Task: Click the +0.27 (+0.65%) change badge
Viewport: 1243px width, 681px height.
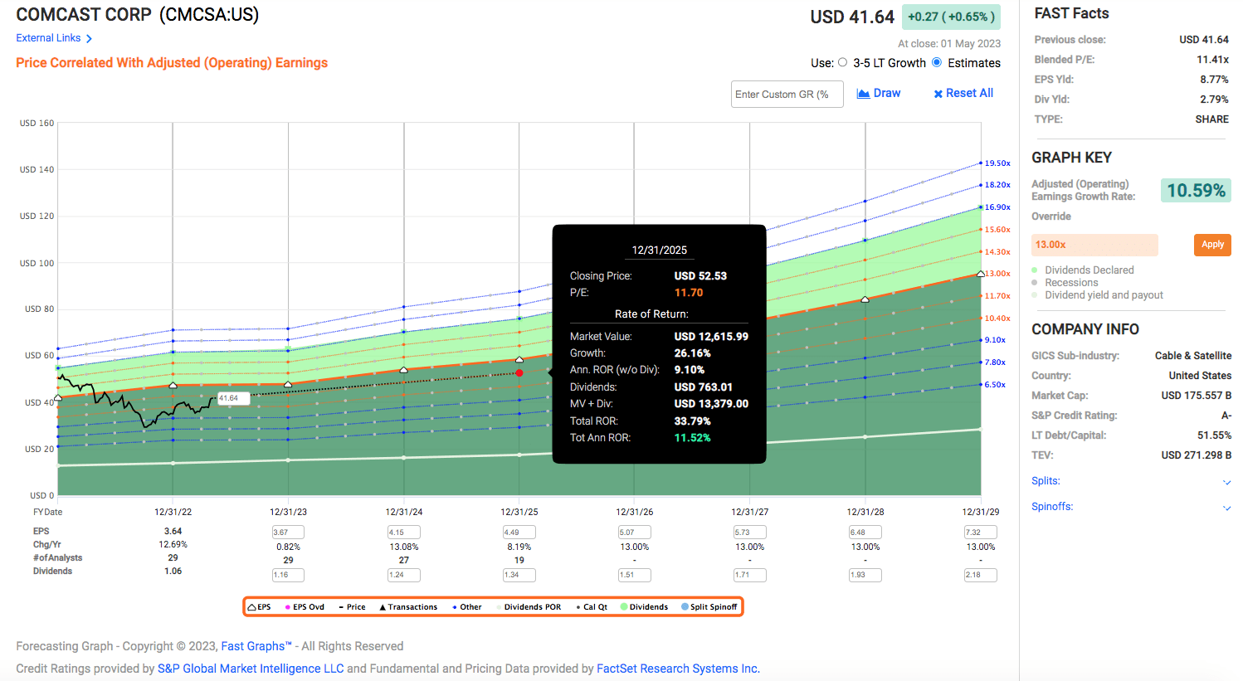Action: (x=950, y=17)
